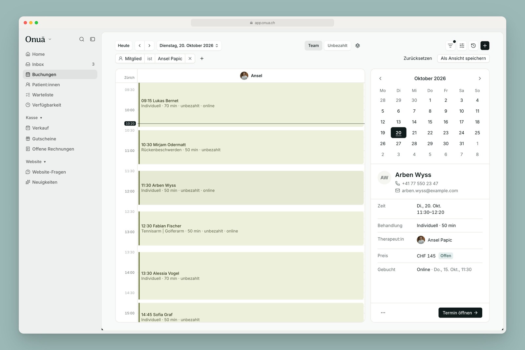Image resolution: width=525 pixels, height=350 pixels.
Task: Open view settings sliders icon
Action: (462, 46)
